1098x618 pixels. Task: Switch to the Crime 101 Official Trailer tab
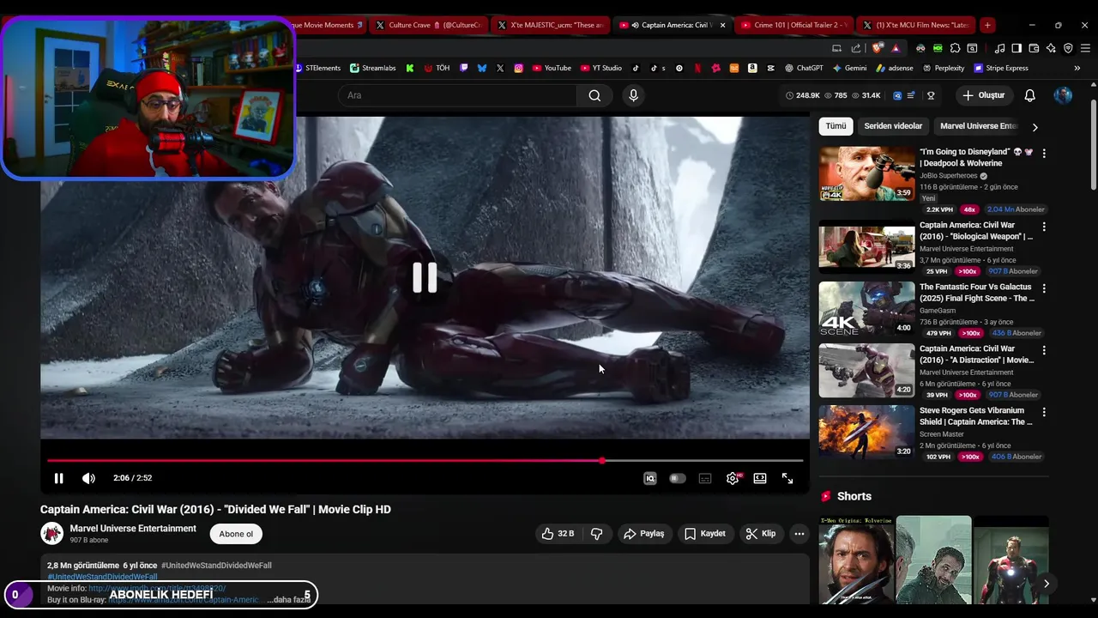tap(793, 25)
